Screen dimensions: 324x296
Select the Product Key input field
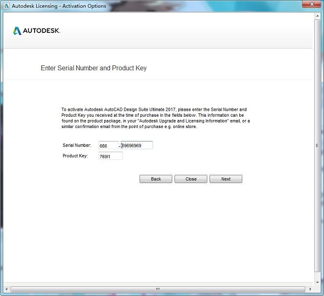(x=111, y=156)
